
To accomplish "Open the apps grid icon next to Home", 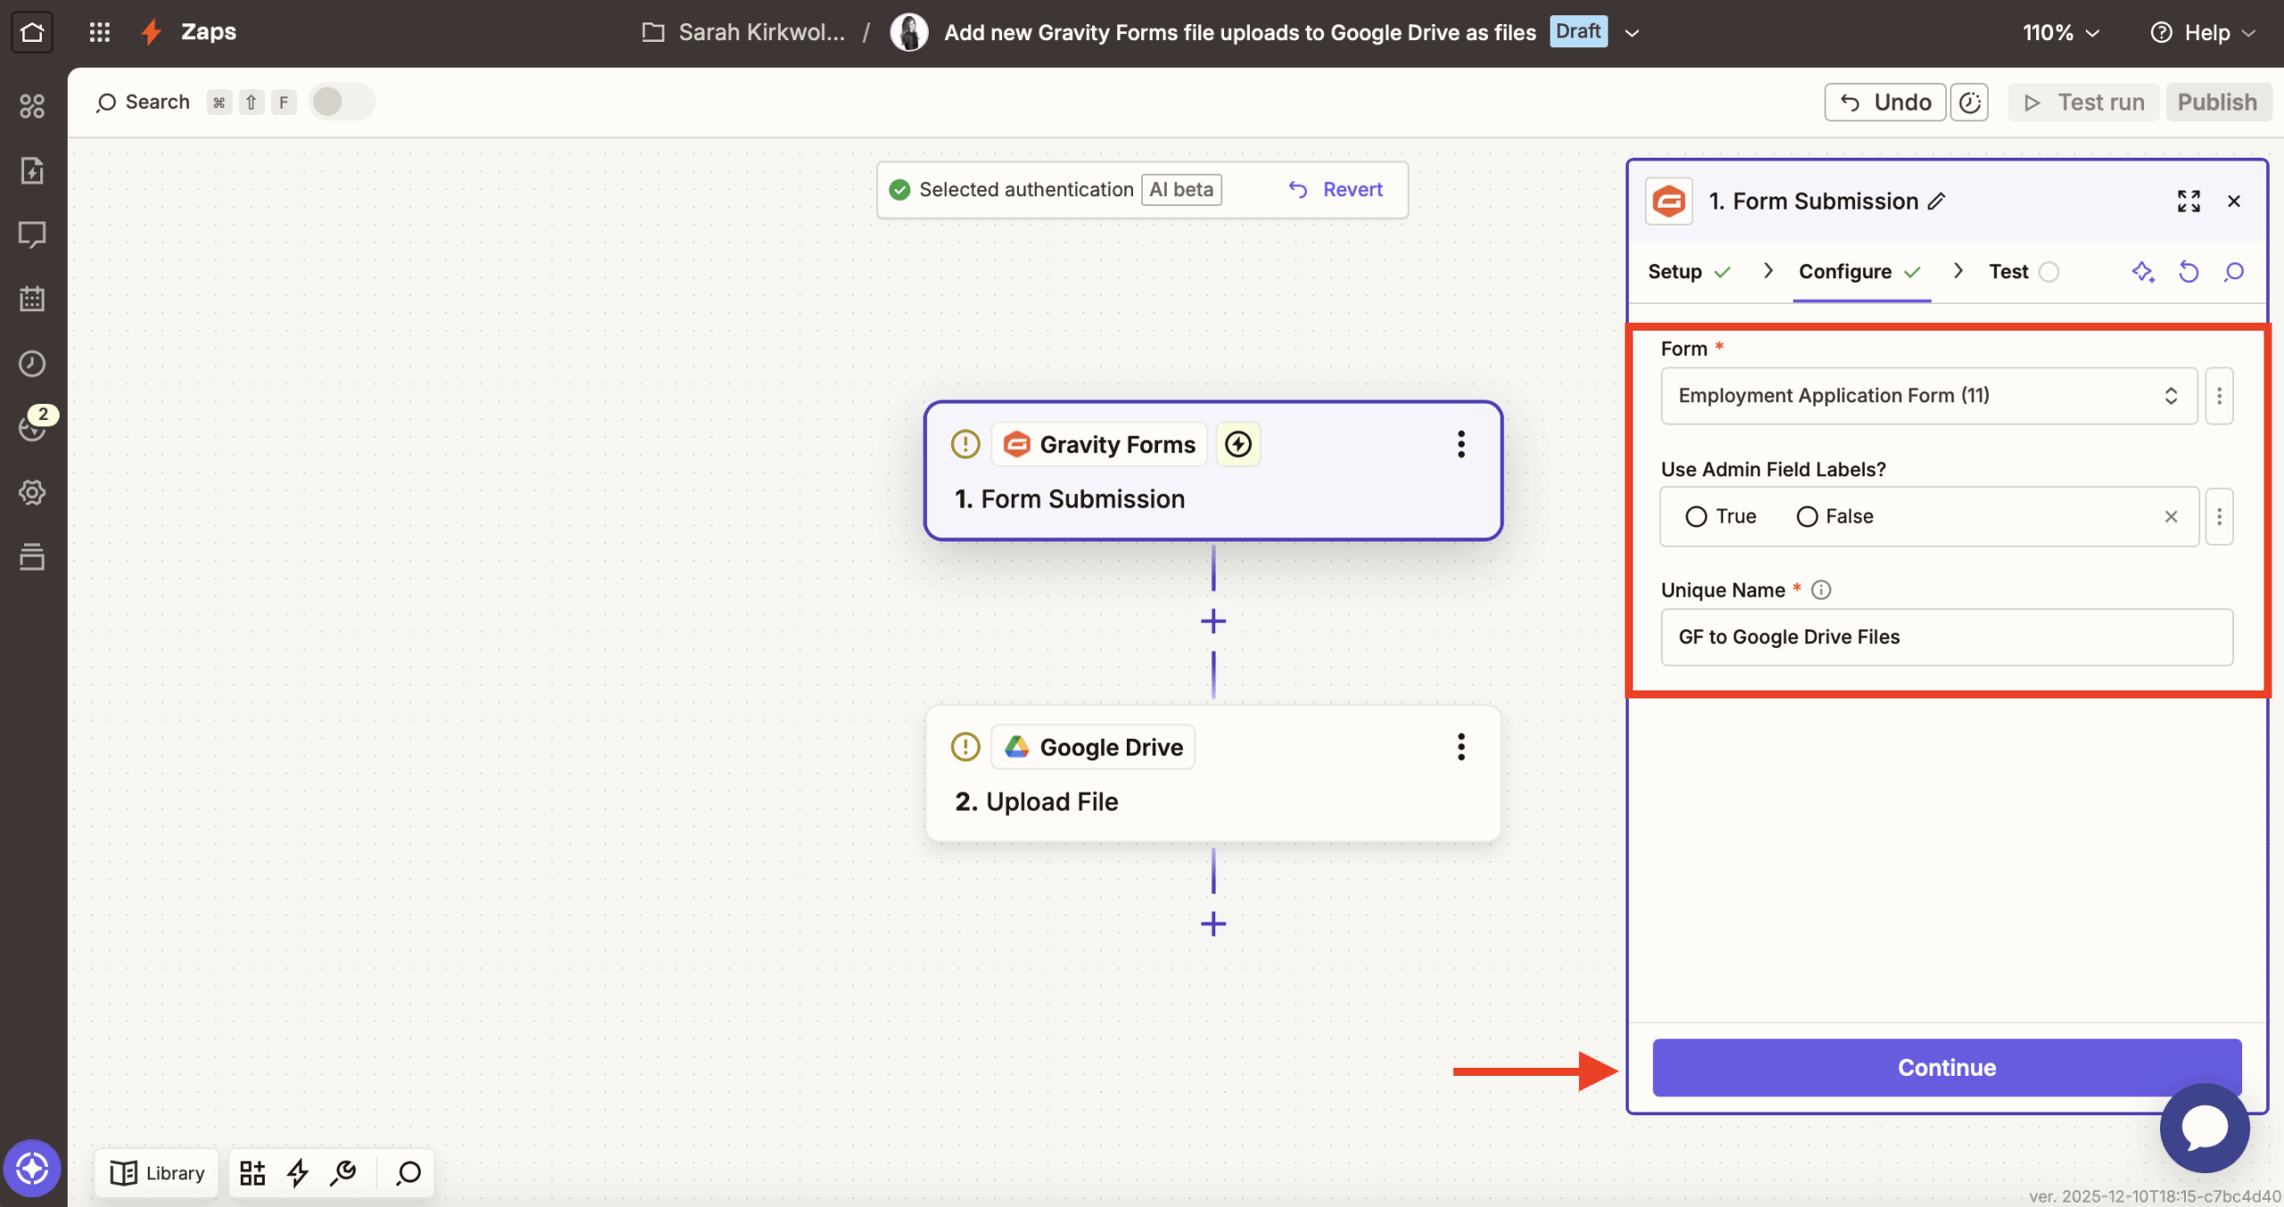I will point(99,31).
